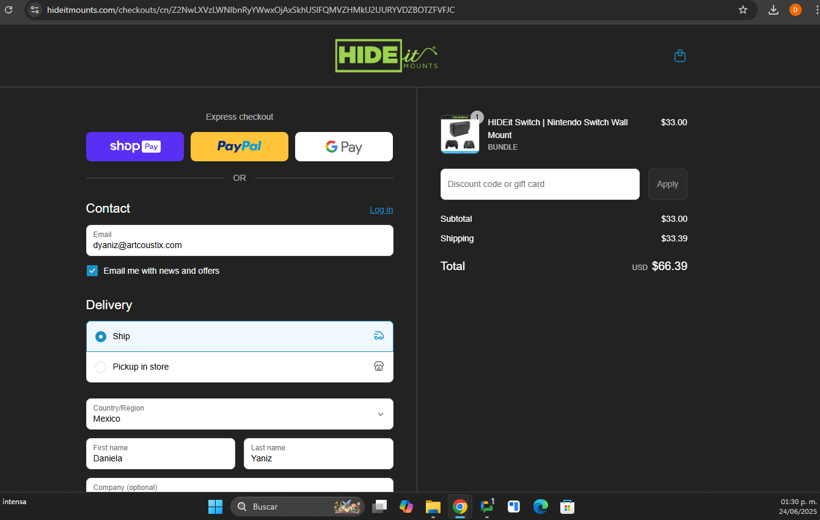Uncheck Email me with news and offers
Image resolution: width=820 pixels, height=520 pixels.
pyautogui.click(x=92, y=271)
